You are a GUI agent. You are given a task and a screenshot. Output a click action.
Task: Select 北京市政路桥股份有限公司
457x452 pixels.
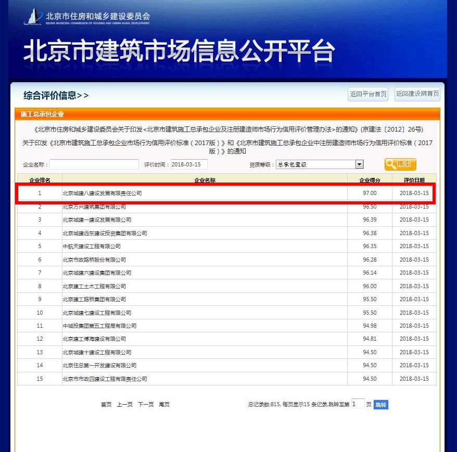(x=94, y=260)
